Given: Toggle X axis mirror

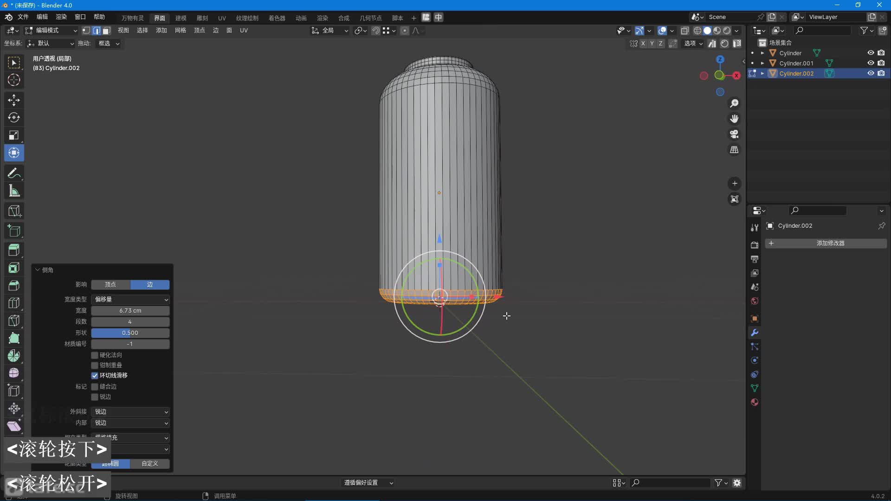Looking at the screenshot, I should click(x=643, y=44).
